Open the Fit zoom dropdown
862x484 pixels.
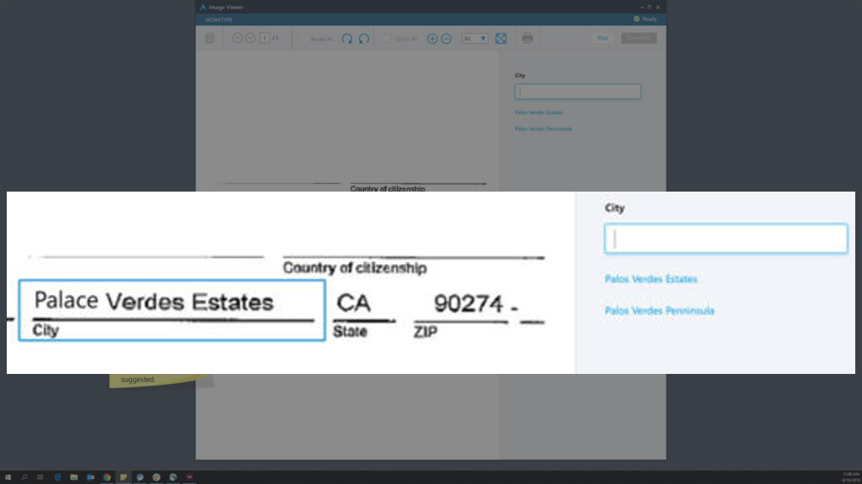(475, 39)
